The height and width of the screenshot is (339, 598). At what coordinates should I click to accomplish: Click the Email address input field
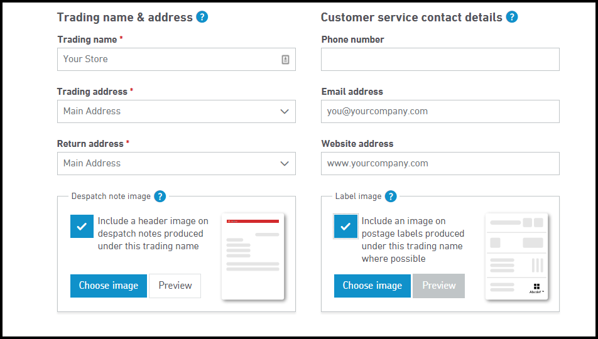[440, 111]
